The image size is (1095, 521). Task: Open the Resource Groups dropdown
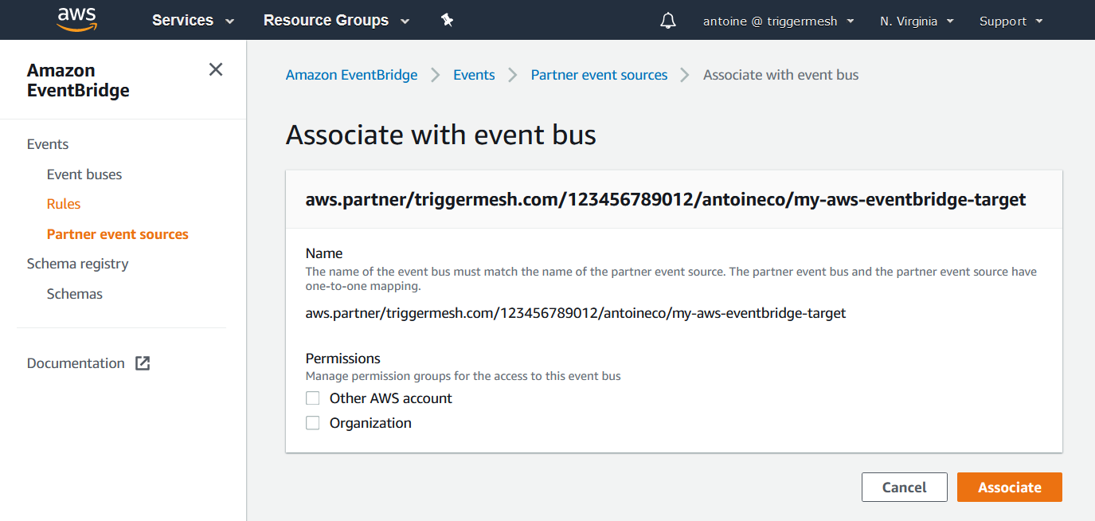click(336, 21)
